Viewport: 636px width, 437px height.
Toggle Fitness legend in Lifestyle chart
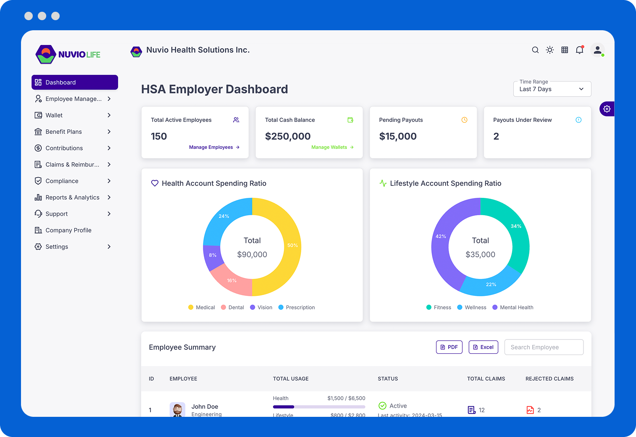pos(439,308)
